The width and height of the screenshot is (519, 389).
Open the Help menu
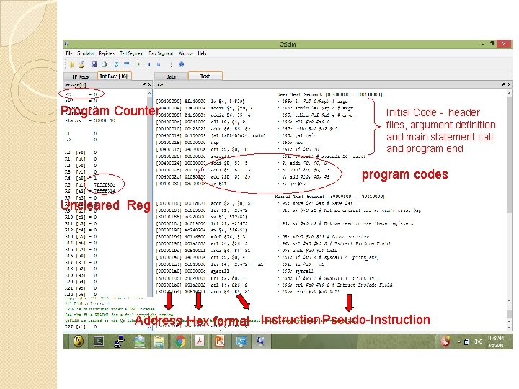coord(203,53)
